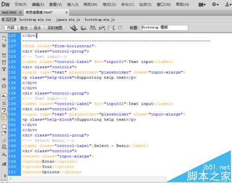
Task: Switch to 代码 (Code) view
Action: [x=11, y=28]
